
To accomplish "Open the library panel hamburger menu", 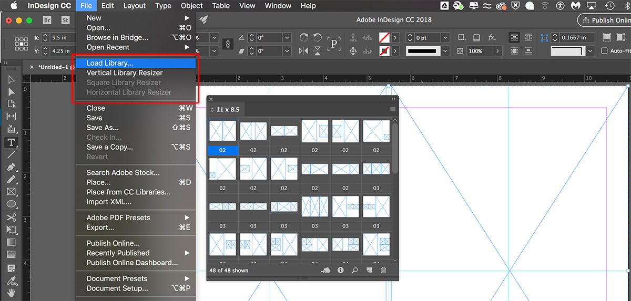I will pyautogui.click(x=392, y=109).
